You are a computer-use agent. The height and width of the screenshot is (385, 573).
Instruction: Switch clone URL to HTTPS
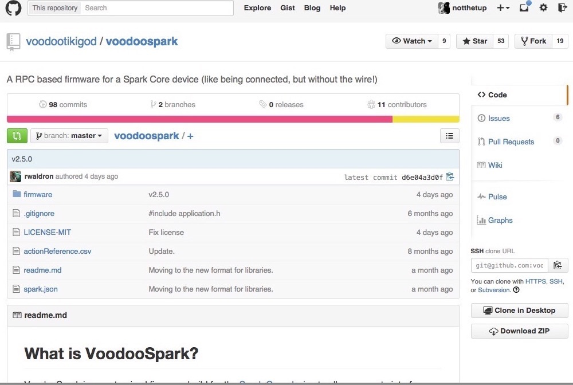coord(535,281)
